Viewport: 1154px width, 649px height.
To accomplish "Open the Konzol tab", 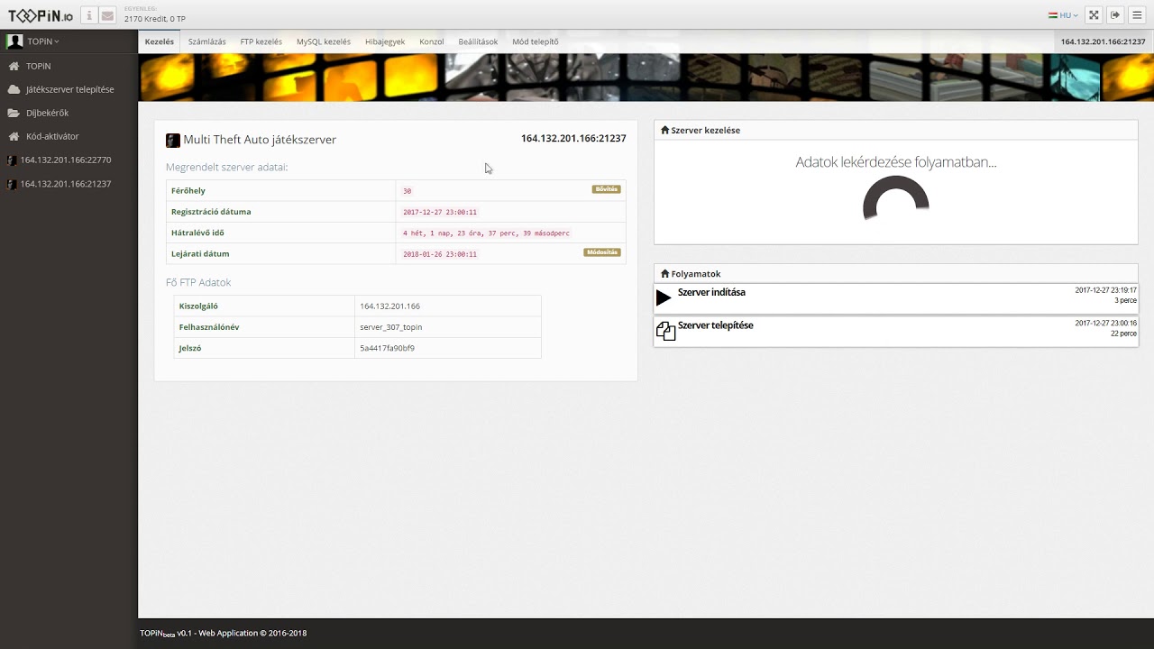I will (432, 41).
